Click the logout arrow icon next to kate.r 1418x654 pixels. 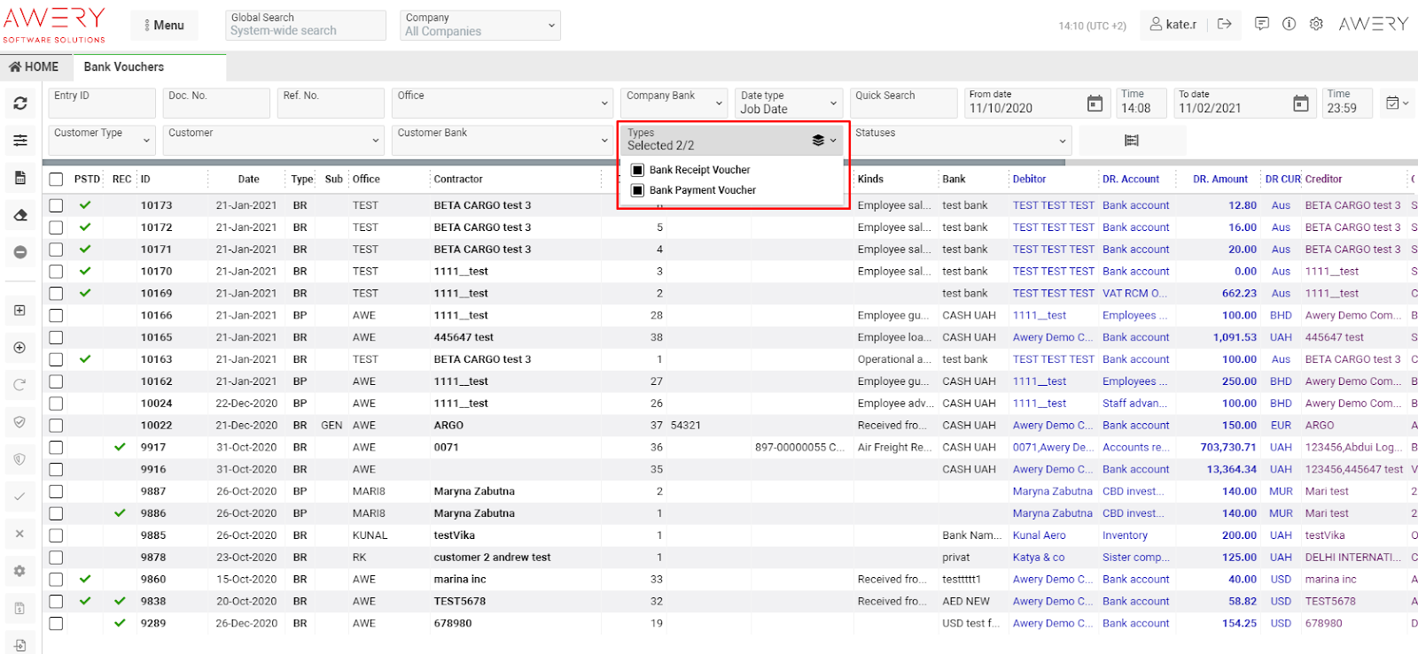tap(1224, 24)
